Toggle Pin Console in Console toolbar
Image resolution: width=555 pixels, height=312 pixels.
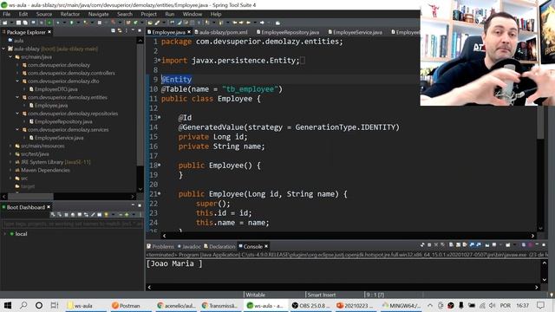(x=487, y=244)
